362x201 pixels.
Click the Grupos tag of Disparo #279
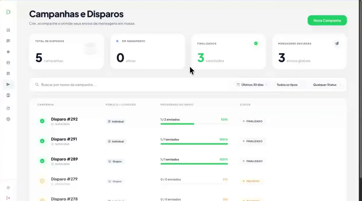(115, 181)
